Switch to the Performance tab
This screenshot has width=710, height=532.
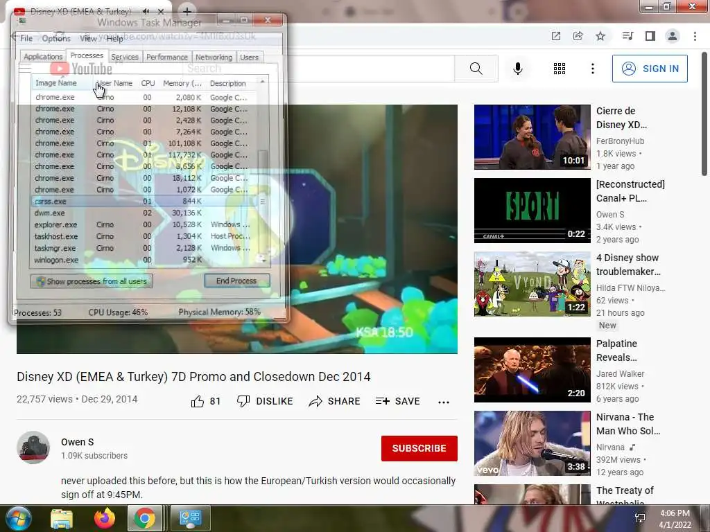(x=167, y=57)
